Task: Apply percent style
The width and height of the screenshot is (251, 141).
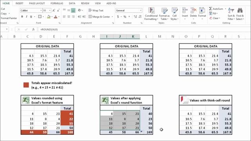Action: [x=125, y=16]
